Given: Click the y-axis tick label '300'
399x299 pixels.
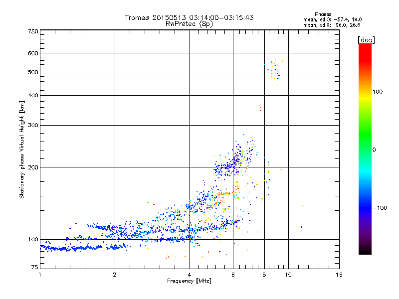Looking at the screenshot, I should pos(33,126).
